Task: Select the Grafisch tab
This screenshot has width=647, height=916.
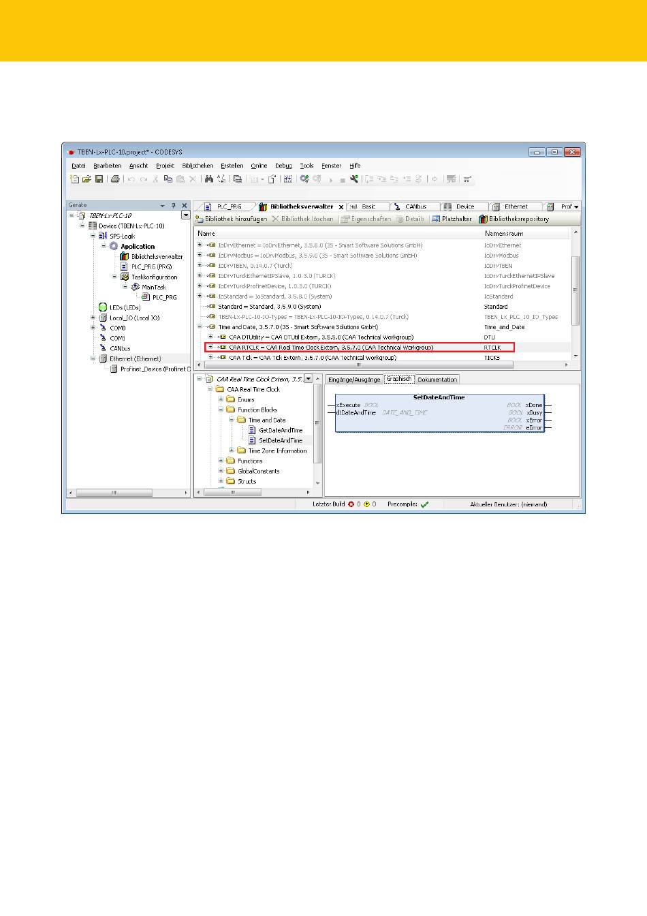Action: [x=399, y=379]
